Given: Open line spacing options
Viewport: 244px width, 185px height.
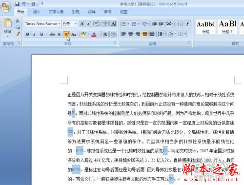Looking at the screenshot, I should point(161,34).
